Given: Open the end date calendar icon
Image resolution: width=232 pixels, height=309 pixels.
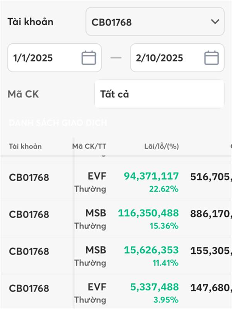Looking at the screenshot, I should tap(212, 58).
